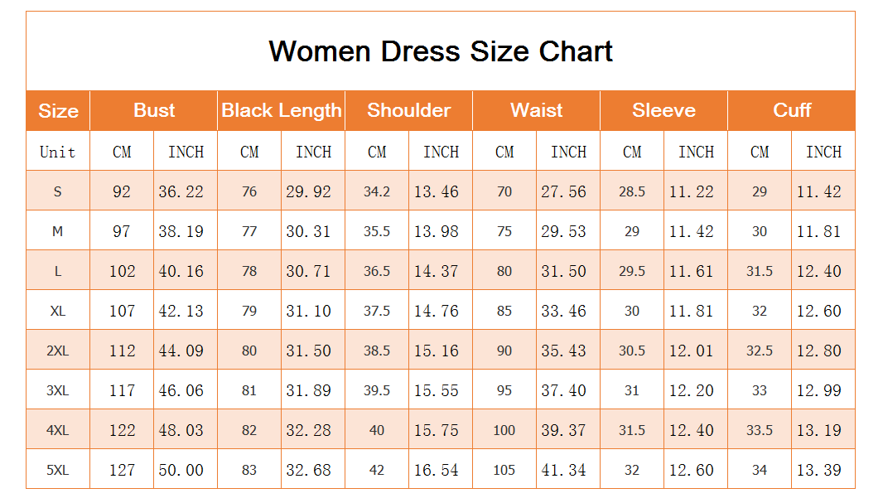Click the Women Dress Size Chart title

coord(441,51)
